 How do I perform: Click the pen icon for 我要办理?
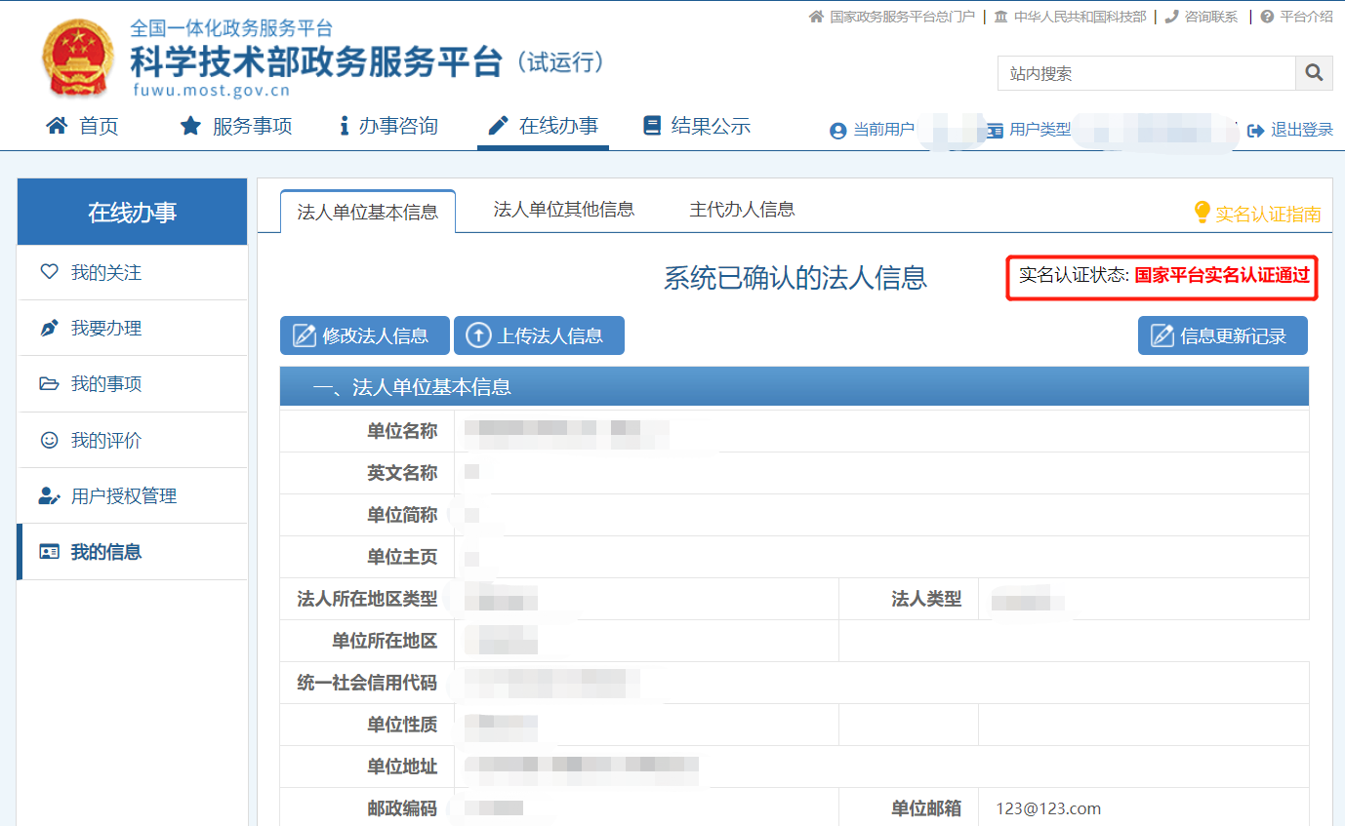click(49, 329)
